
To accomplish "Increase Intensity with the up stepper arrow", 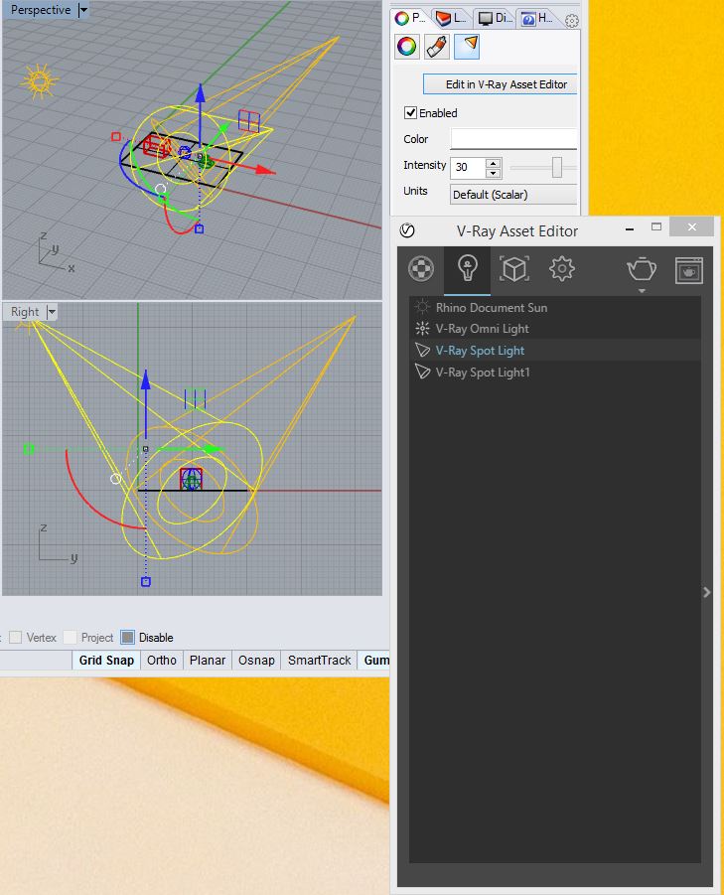I will (x=493, y=163).
